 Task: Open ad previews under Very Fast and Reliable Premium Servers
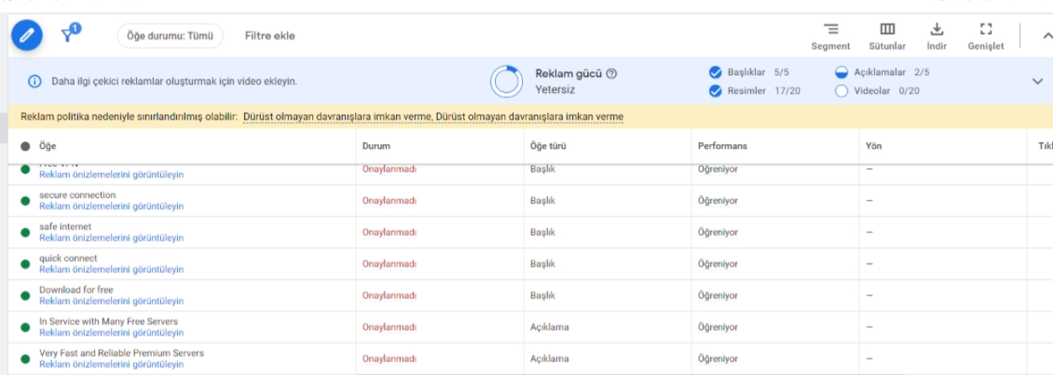[112, 365]
